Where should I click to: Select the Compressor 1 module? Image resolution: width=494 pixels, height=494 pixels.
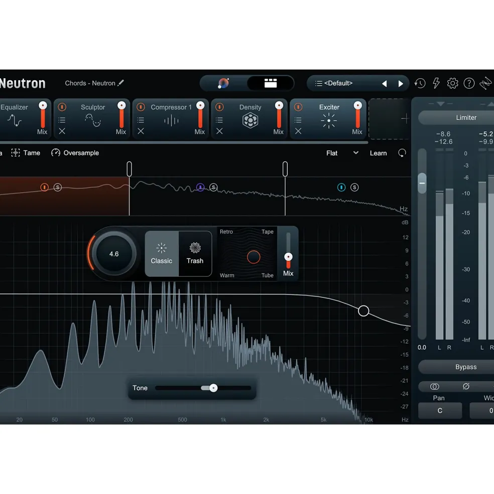pyautogui.click(x=171, y=119)
